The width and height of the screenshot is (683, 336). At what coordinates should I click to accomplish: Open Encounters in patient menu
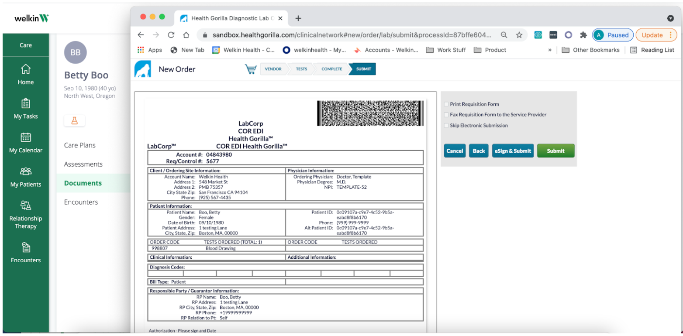[x=81, y=202]
